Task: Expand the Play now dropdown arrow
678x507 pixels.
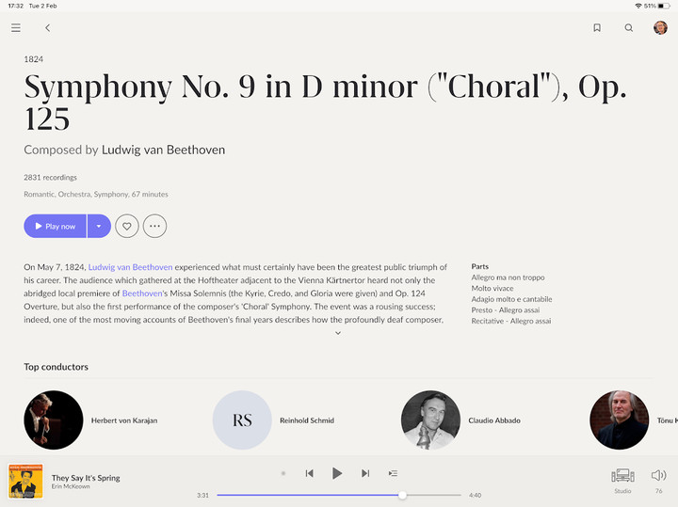Action: (x=99, y=226)
